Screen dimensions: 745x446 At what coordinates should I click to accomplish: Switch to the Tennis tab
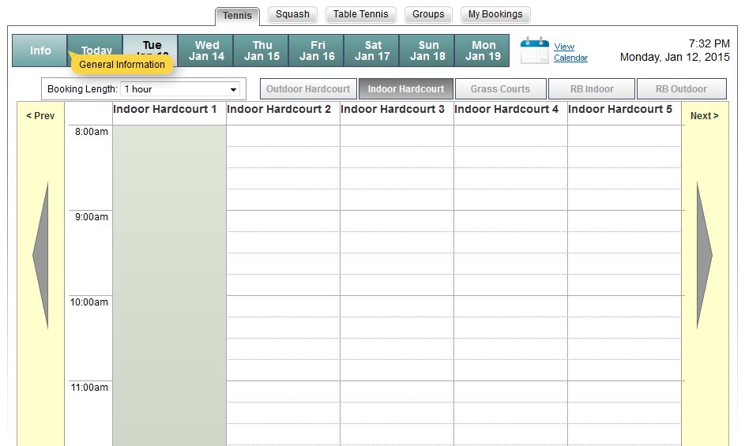pos(237,16)
